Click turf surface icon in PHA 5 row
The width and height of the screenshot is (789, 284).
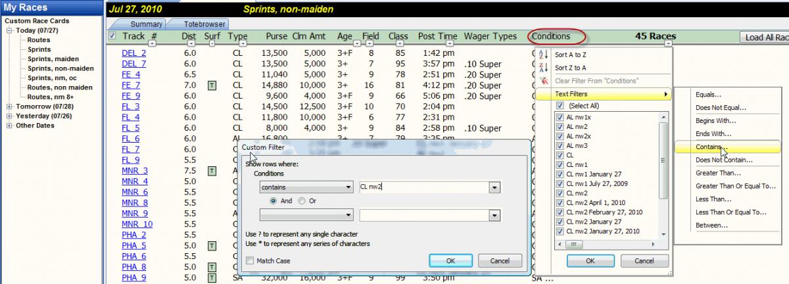click(x=212, y=246)
